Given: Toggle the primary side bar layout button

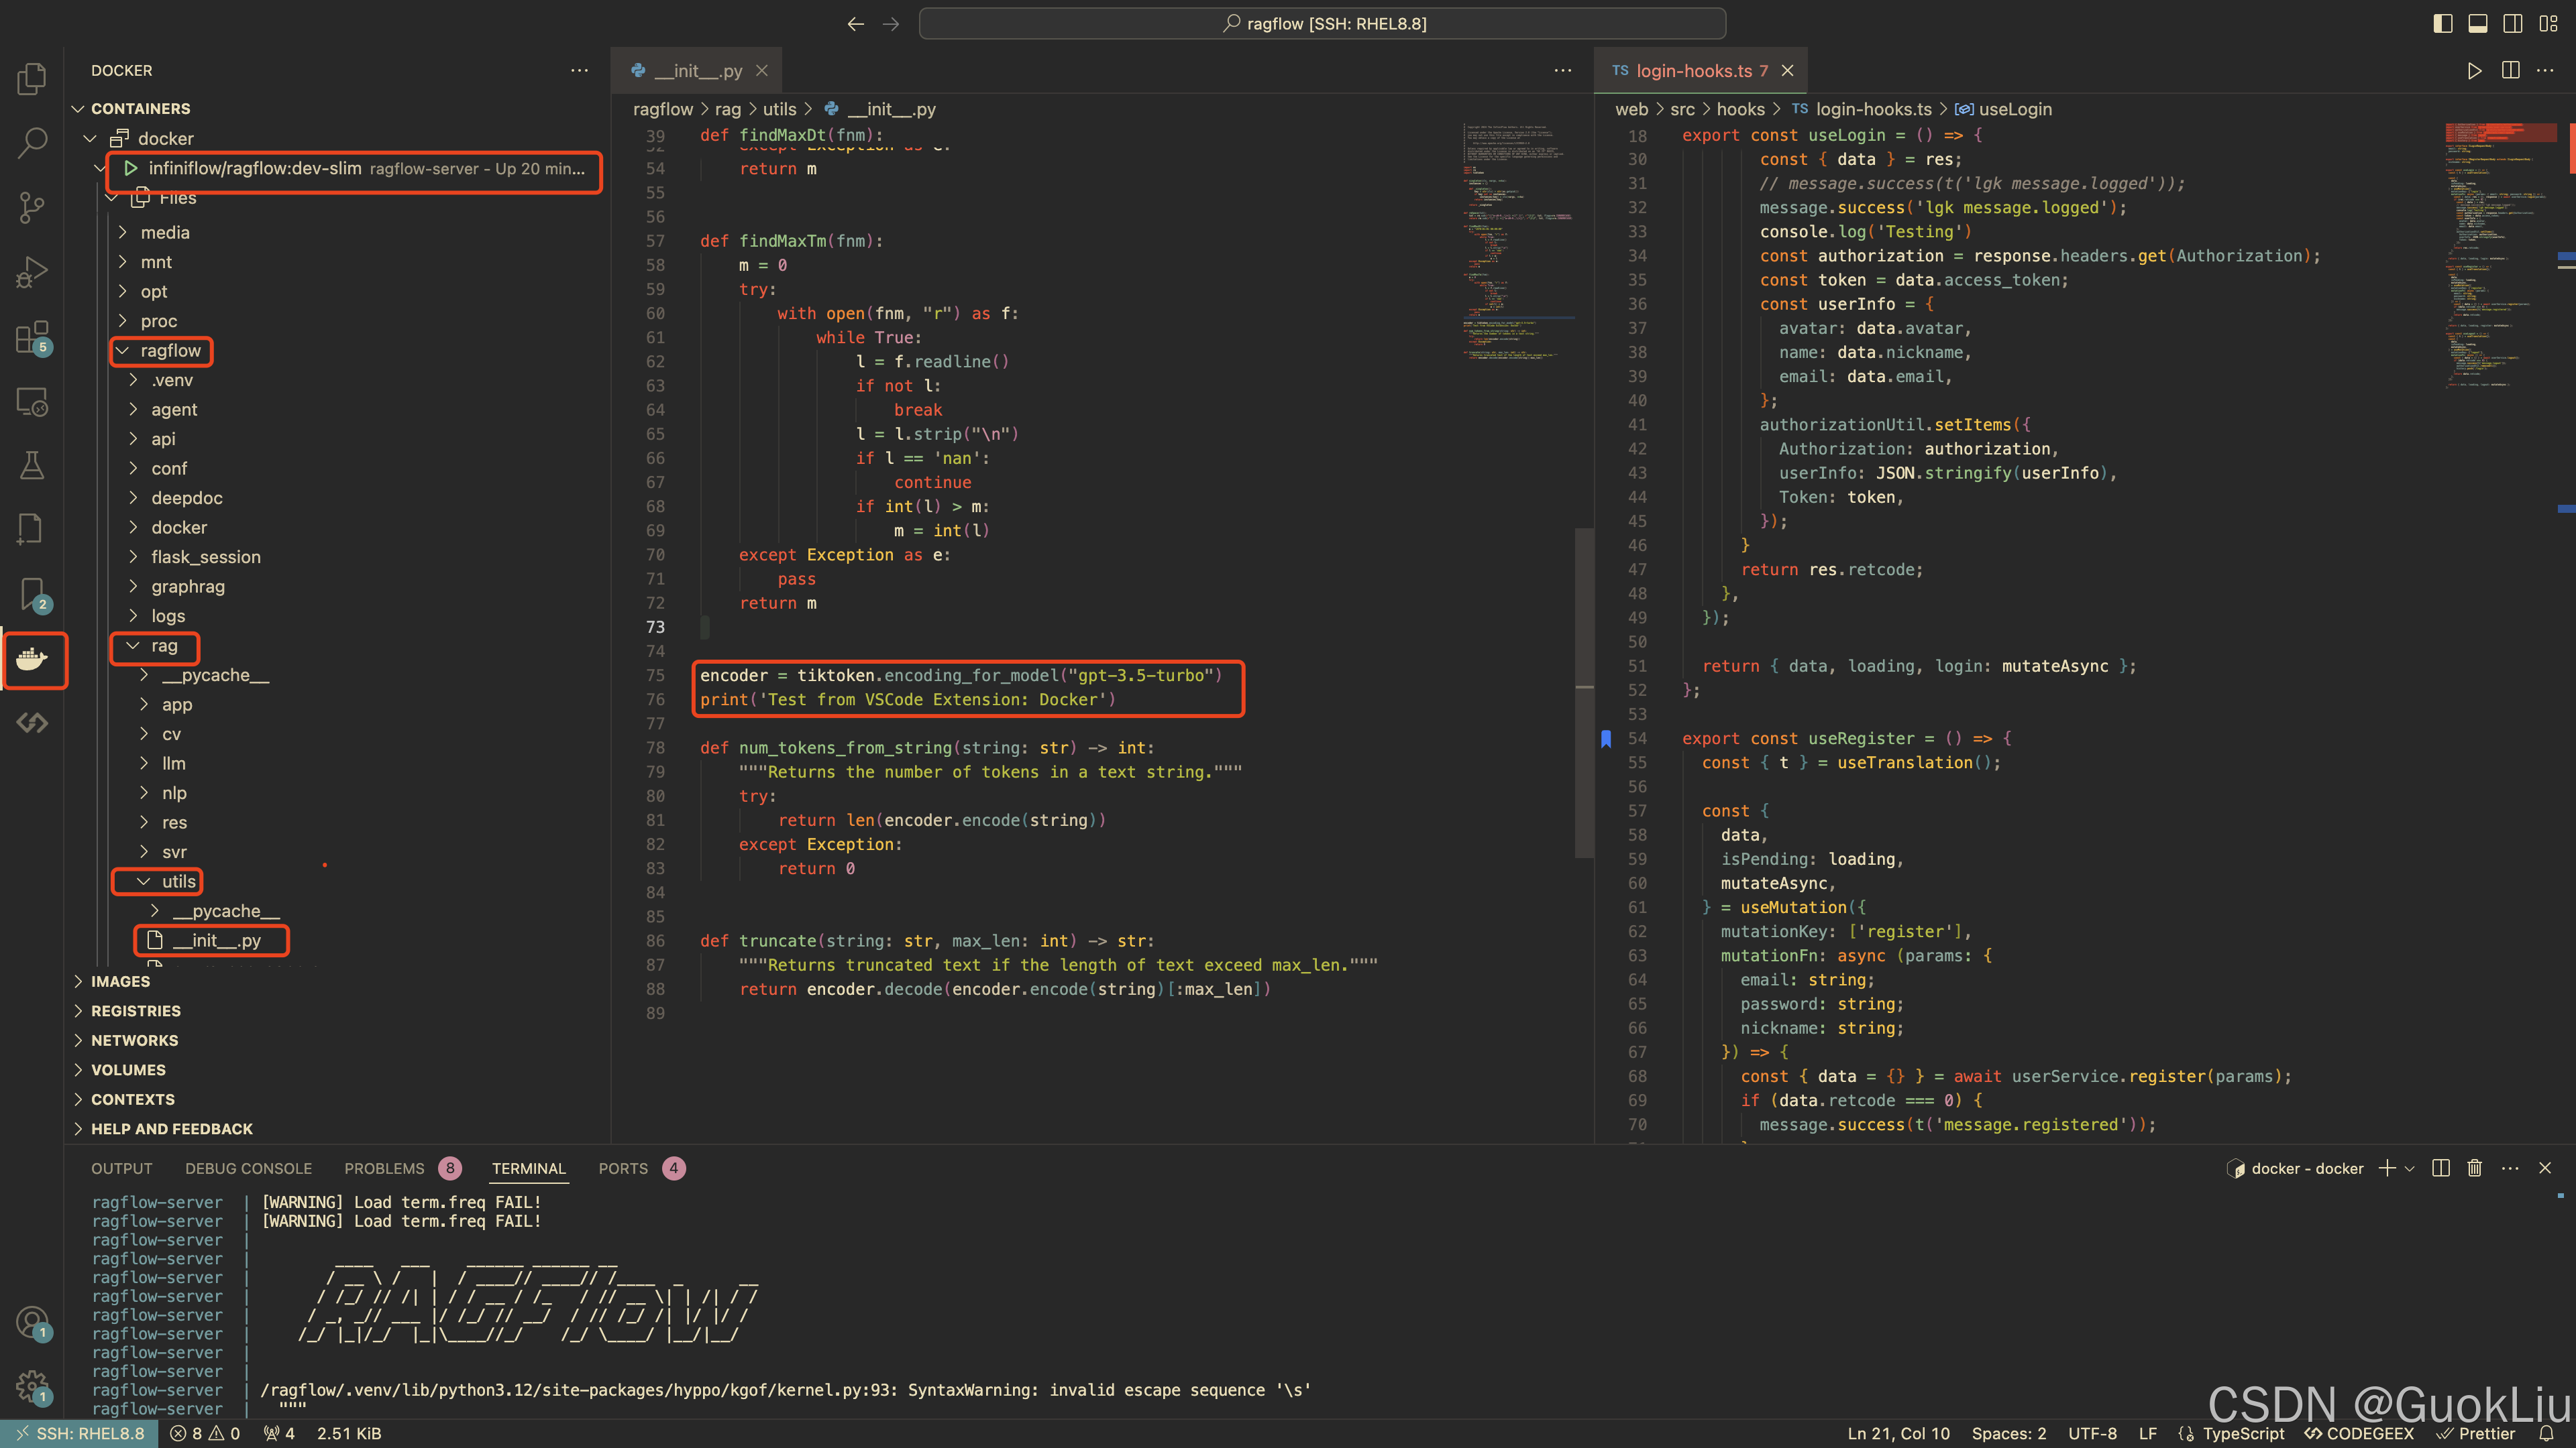Looking at the screenshot, I should 2443,23.
